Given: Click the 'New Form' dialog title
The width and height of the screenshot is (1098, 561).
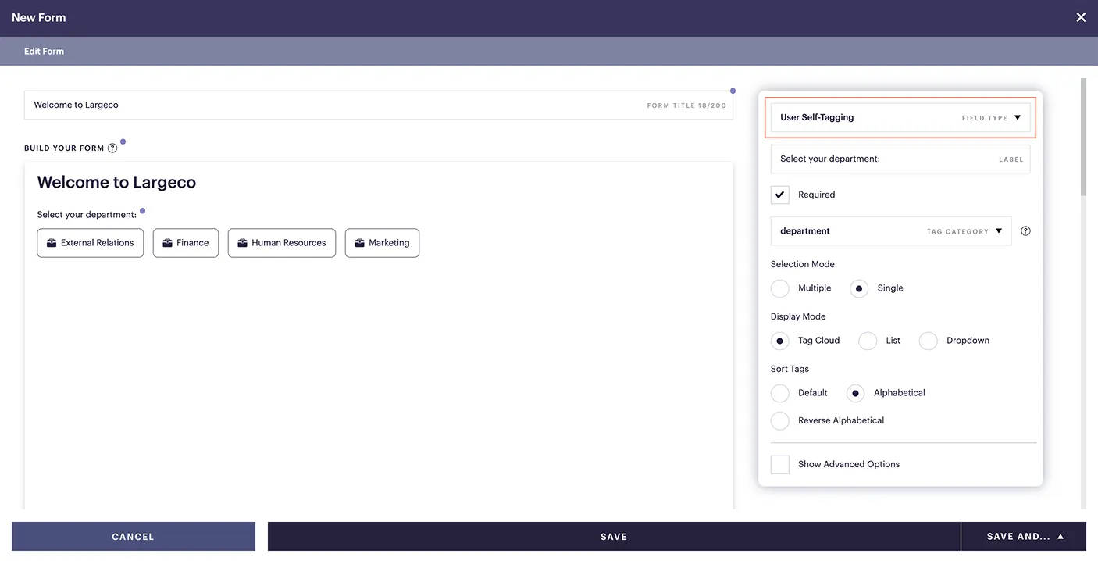Looking at the screenshot, I should pos(39,17).
